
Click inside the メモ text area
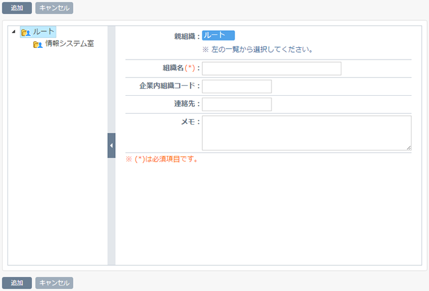click(306, 133)
